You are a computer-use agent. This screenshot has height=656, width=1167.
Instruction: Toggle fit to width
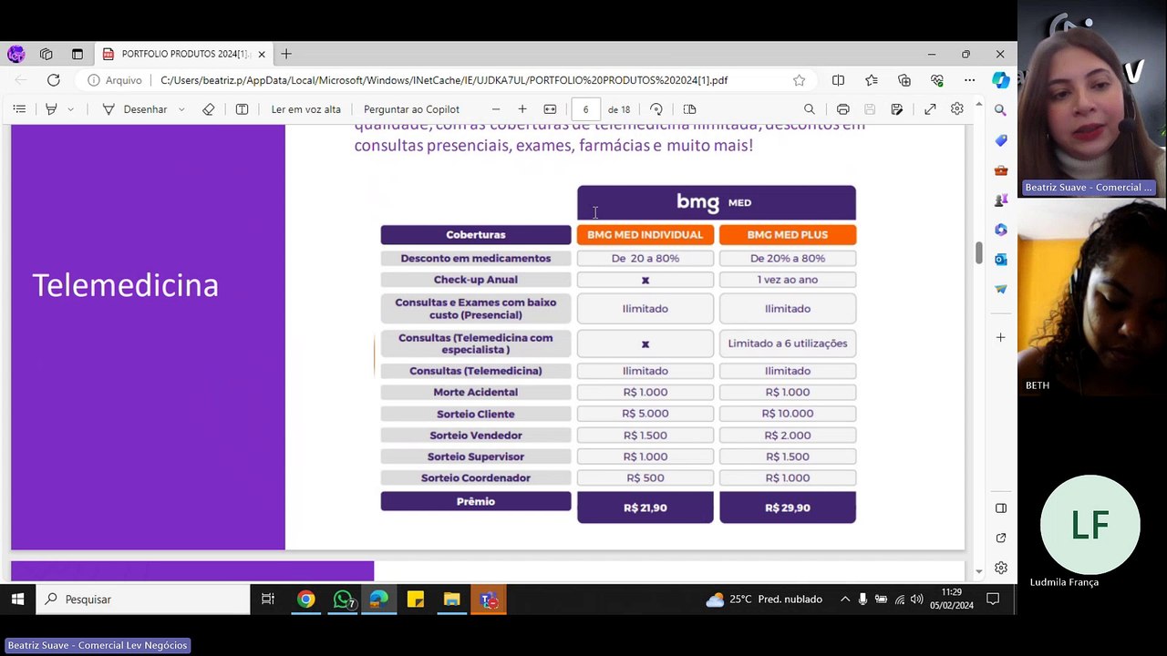coord(550,109)
